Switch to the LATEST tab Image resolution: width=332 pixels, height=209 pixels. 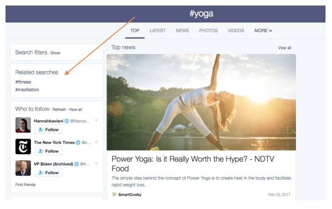pos(157,30)
